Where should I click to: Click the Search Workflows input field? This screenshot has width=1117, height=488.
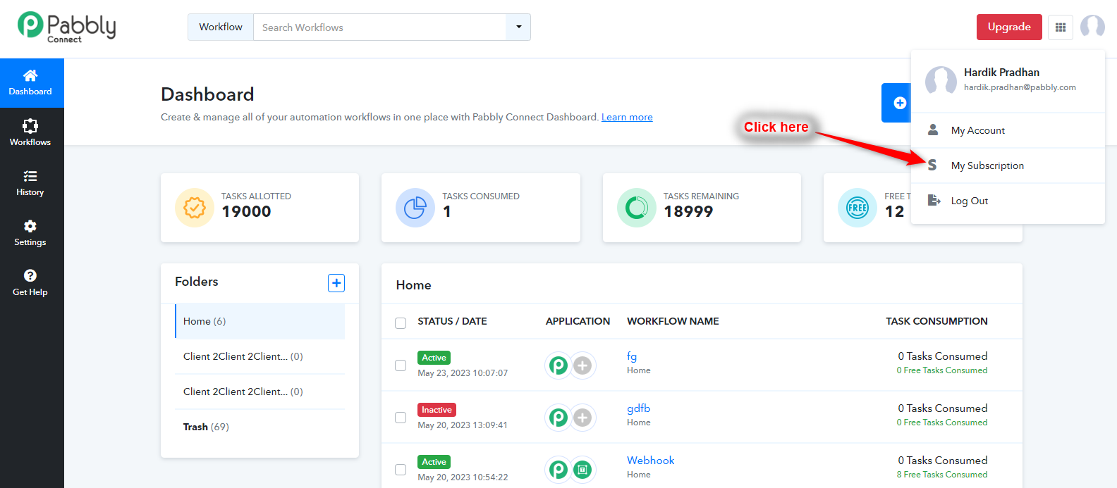pos(379,27)
